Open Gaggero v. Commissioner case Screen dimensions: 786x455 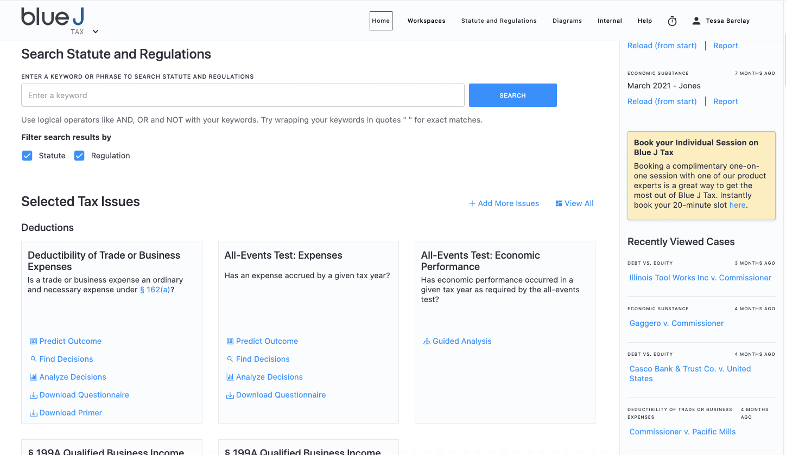(x=676, y=323)
